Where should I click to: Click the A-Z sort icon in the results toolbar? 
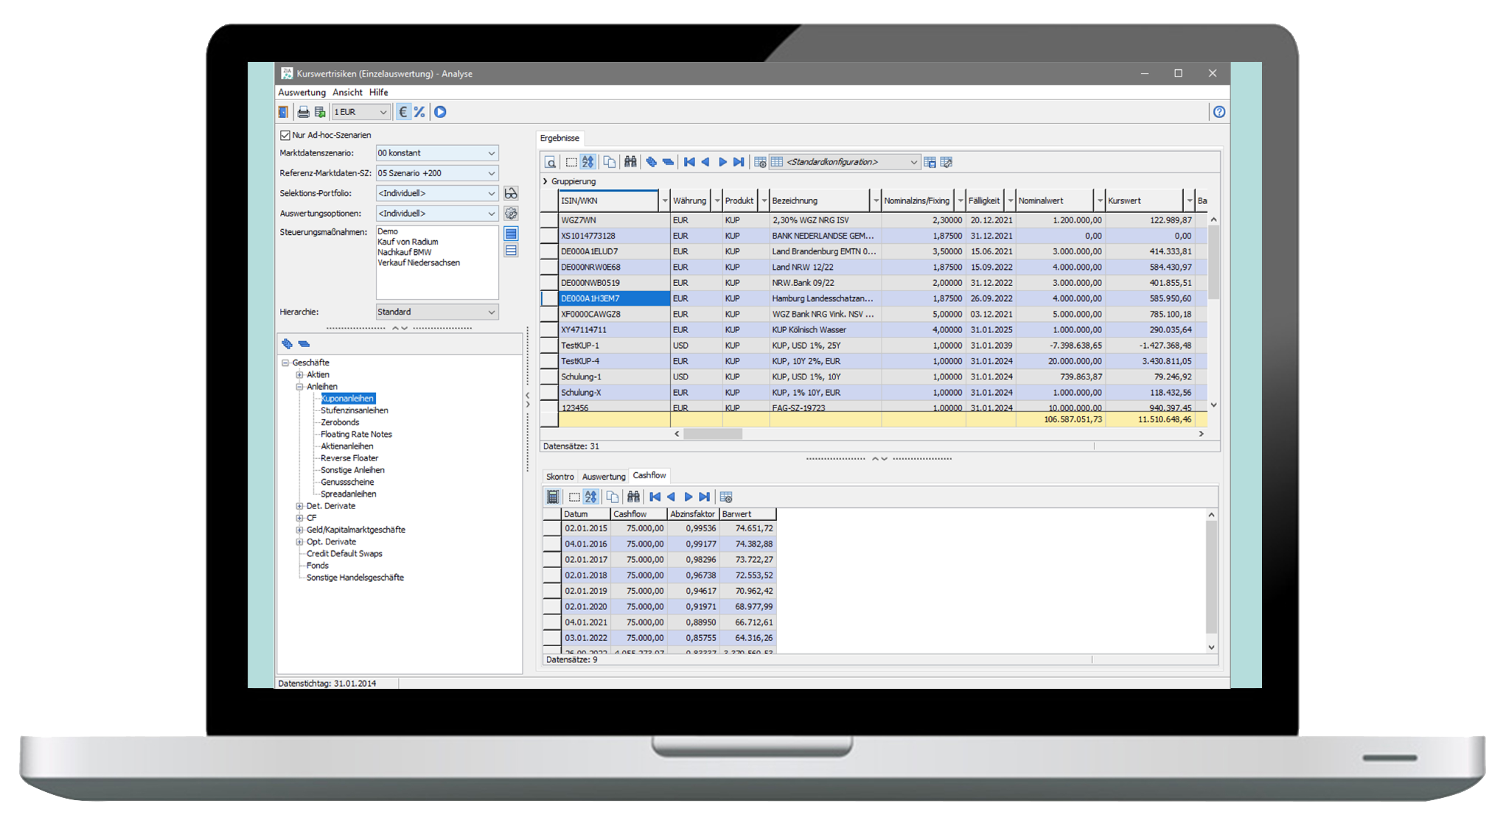click(588, 162)
